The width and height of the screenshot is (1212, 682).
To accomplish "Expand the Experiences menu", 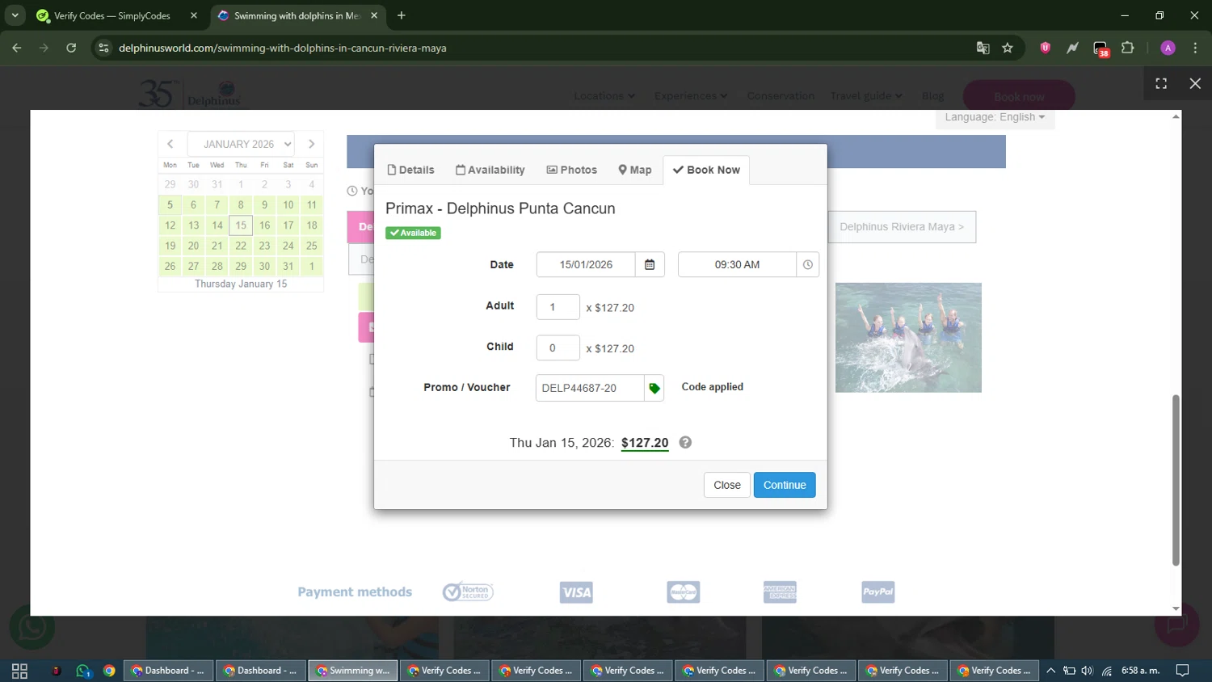I will [691, 95].
